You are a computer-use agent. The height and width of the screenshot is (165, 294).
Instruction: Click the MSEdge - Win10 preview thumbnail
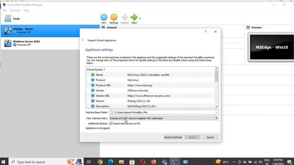coord(271,47)
